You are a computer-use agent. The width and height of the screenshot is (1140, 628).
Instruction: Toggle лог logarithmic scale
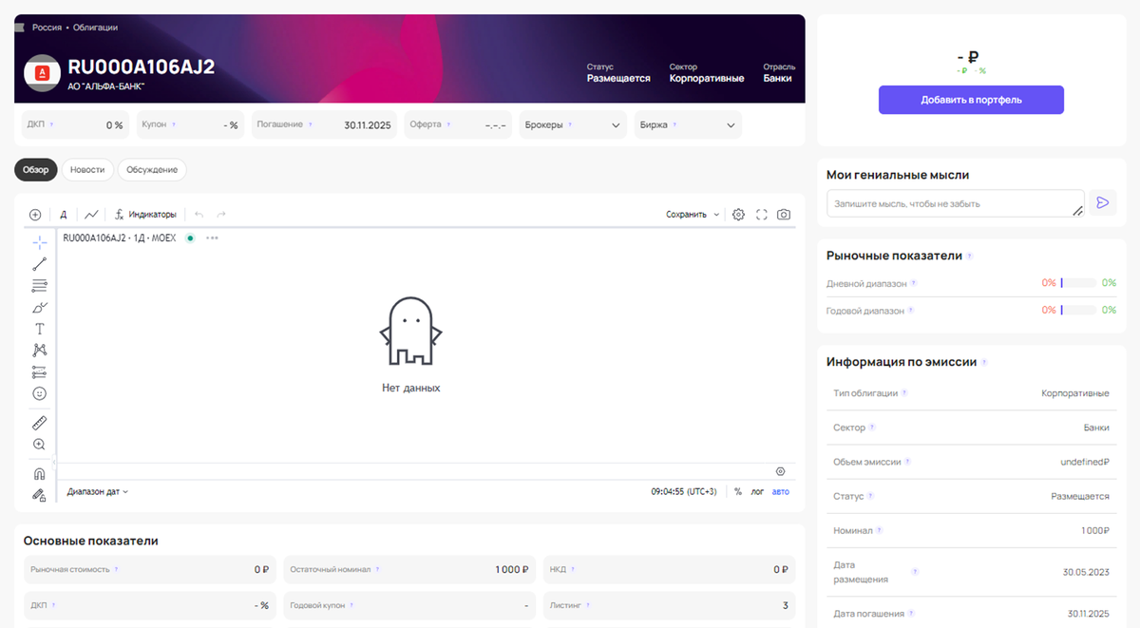pos(757,492)
